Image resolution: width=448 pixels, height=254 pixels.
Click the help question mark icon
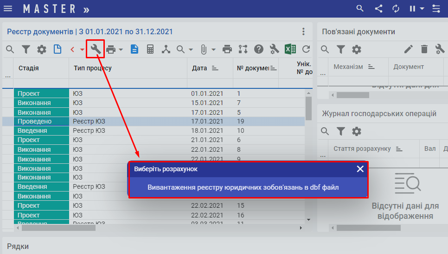point(259,49)
